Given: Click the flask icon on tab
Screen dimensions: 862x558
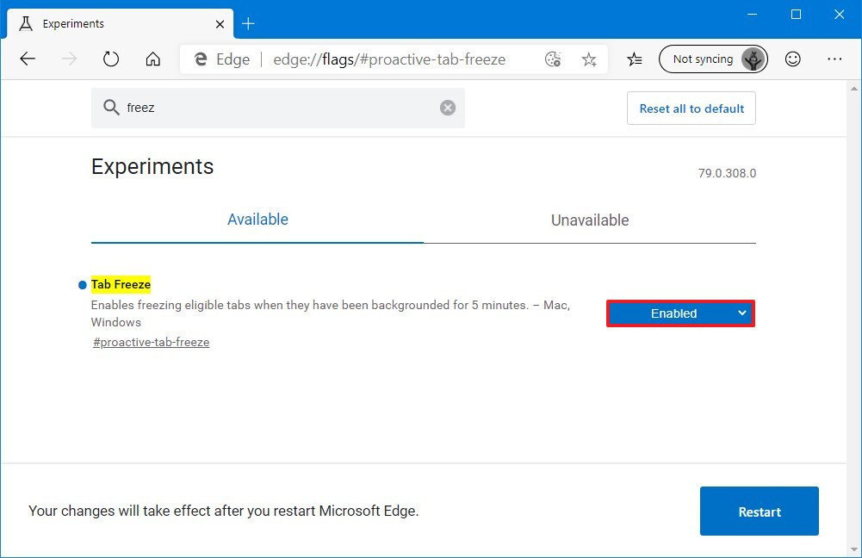Looking at the screenshot, I should click(26, 23).
